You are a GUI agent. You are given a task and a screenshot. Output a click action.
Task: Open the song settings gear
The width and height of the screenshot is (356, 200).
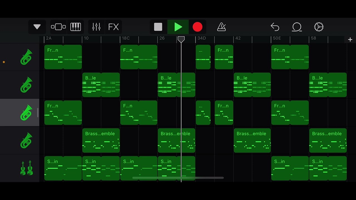point(319,27)
